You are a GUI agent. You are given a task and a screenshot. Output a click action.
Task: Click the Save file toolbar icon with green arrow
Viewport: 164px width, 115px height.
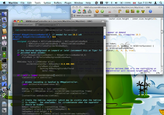[79, 11]
